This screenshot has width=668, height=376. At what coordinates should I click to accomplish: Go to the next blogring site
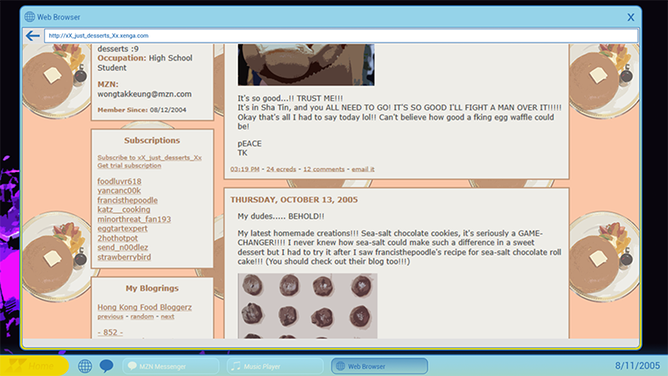(167, 317)
